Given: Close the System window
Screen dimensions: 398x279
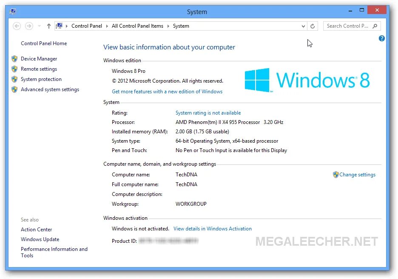Looking at the screenshot, I should click(x=377, y=10).
